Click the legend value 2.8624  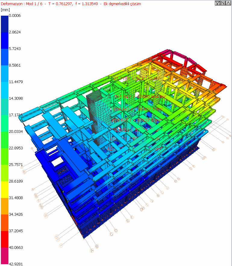pyautogui.click(x=15, y=32)
